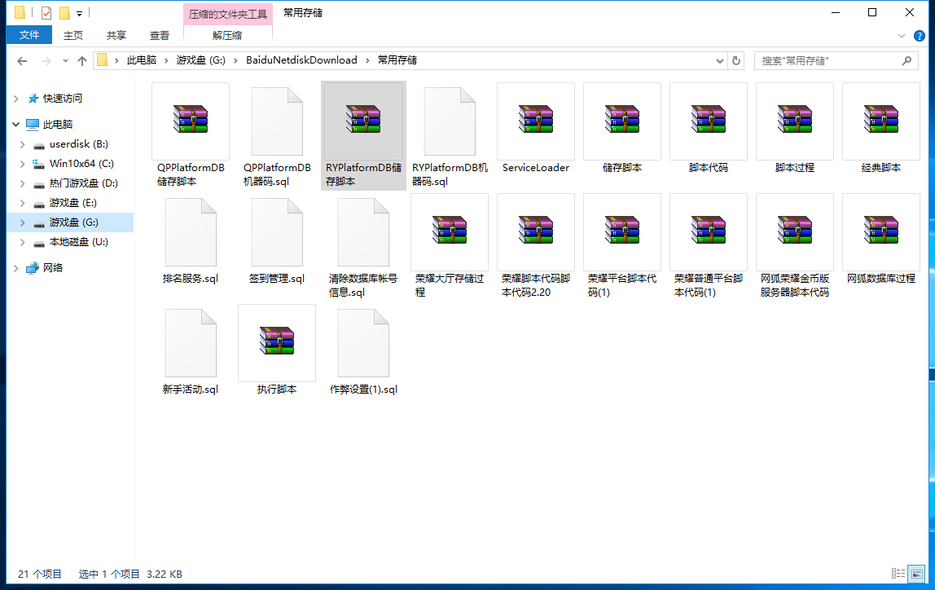Switch to large icons view in status bar
935x590 pixels.
[x=916, y=574]
